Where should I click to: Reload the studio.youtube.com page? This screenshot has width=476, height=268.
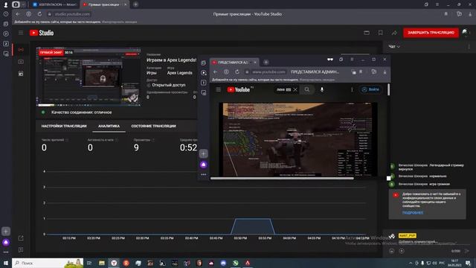tap(39, 14)
